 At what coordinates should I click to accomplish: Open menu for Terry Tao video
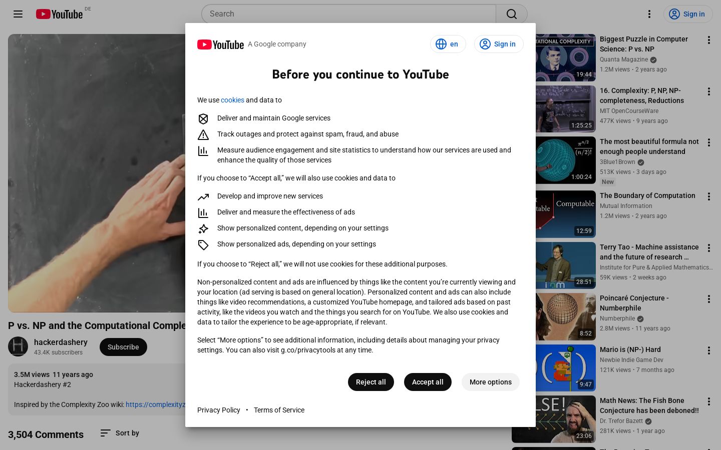click(708, 248)
